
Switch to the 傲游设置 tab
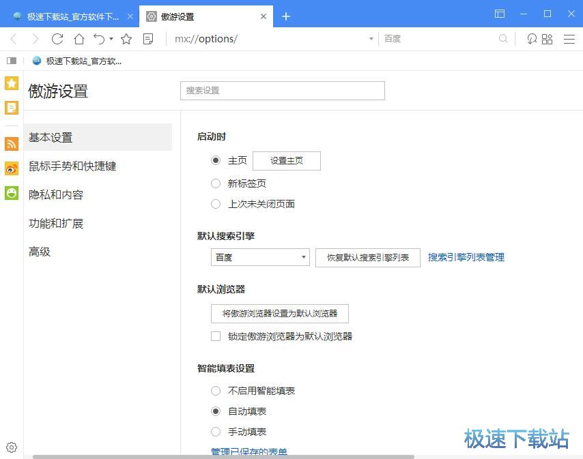(x=206, y=16)
